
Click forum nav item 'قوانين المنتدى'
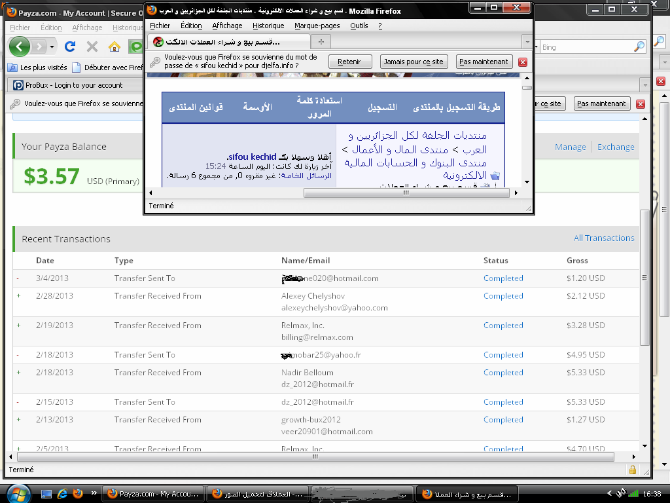pyautogui.click(x=196, y=107)
